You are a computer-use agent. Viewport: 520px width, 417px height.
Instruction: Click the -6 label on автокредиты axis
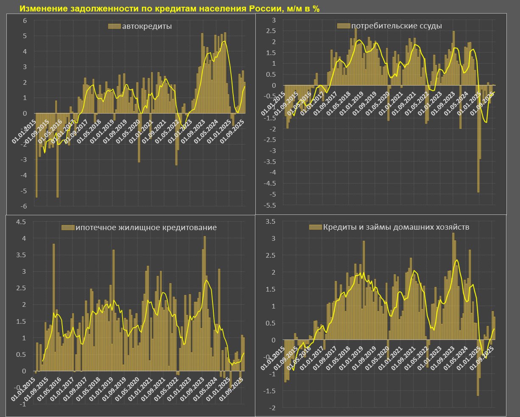pyautogui.click(x=23, y=206)
